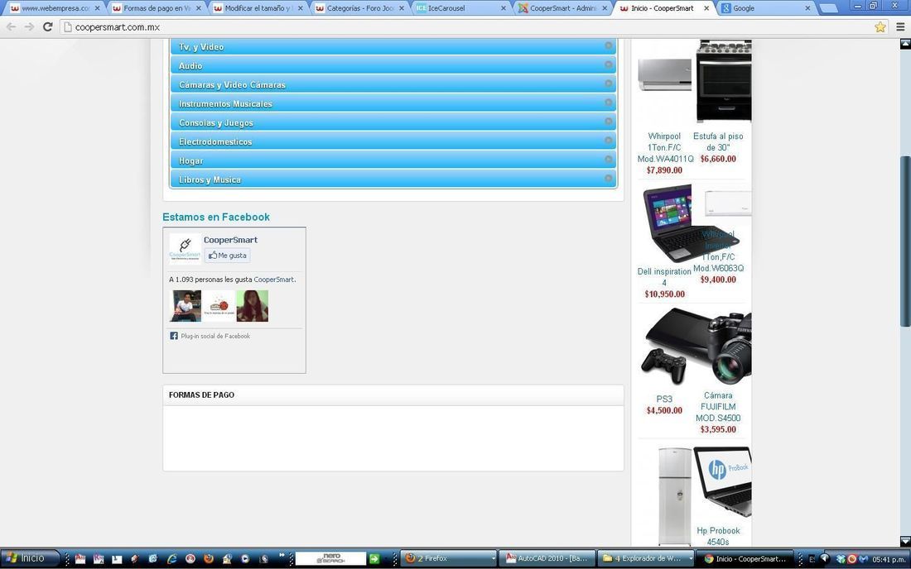This screenshot has width=911, height=569.
Task: Open the Dell inspiration product link
Action: click(664, 277)
